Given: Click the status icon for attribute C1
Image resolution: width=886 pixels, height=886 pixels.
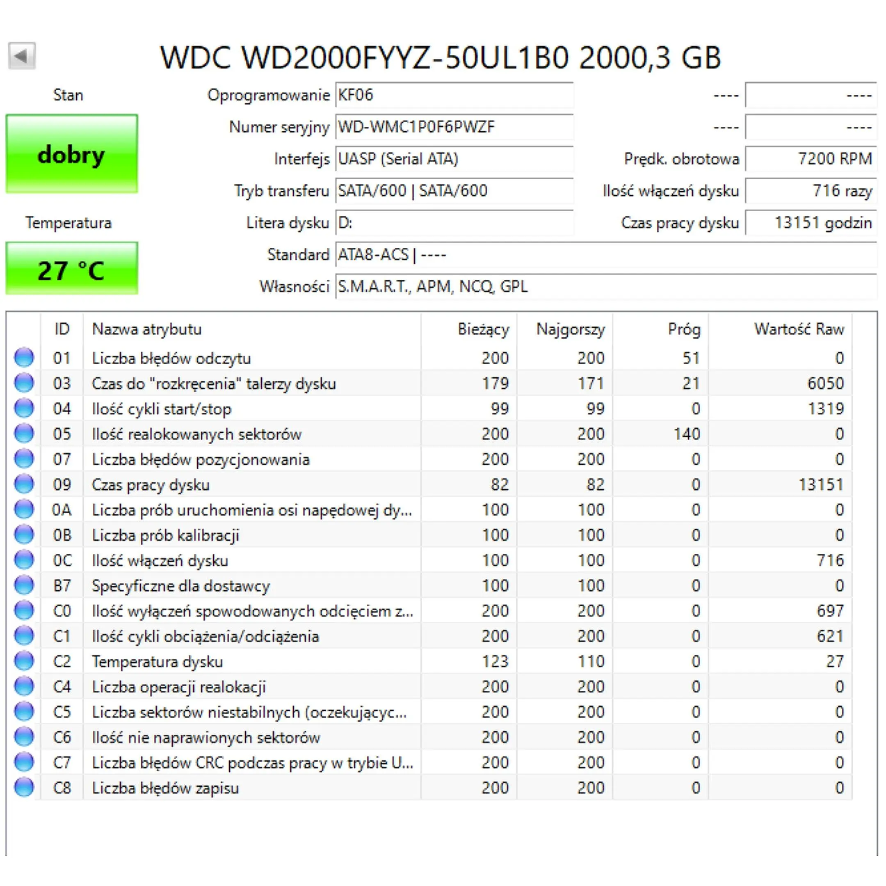Looking at the screenshot, I should pos(24,636).
